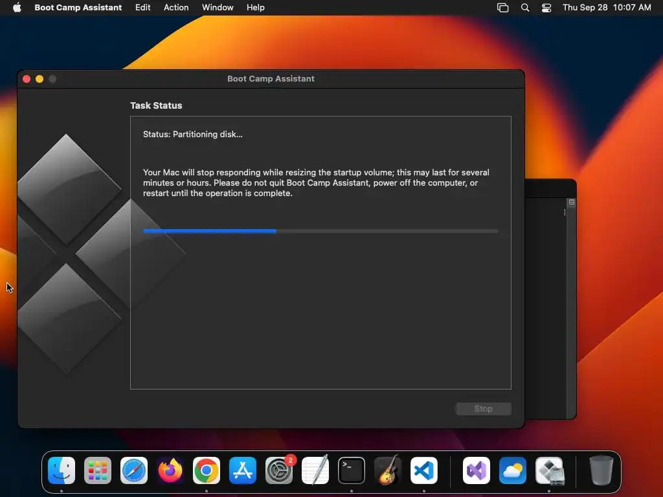
Task: Open TextEdit from the Dock
Action: point(315,470)
